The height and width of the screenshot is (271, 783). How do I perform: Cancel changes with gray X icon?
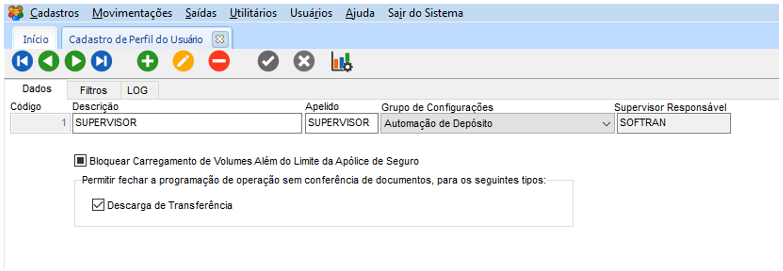[304, 61]
